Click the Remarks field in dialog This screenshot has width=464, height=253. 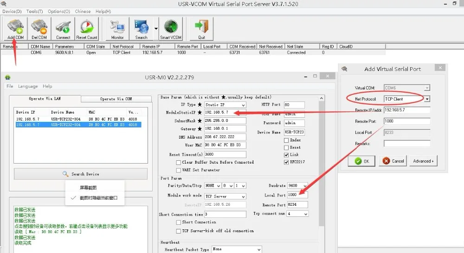(x=407, y=144)
